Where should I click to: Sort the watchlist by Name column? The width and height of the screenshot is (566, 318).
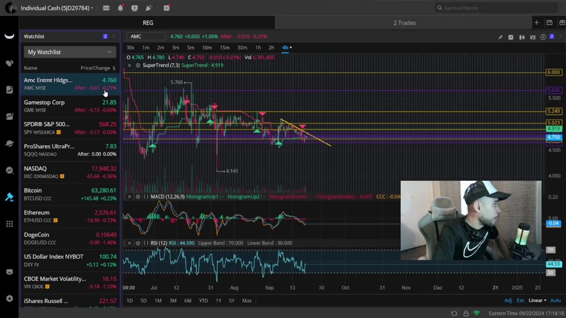tap(31, 68)
